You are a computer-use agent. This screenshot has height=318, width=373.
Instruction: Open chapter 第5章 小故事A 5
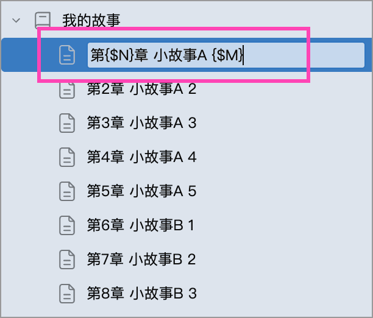(x=141, y=192)
